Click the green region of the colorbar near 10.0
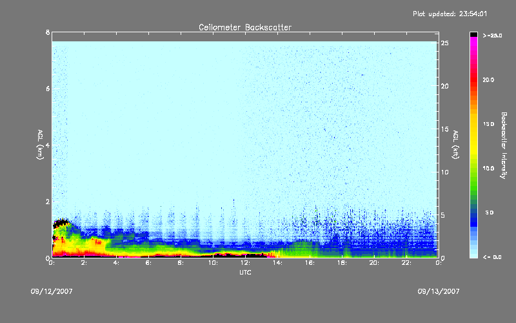The height and width of the screenshot is (323, 516). 473,170
